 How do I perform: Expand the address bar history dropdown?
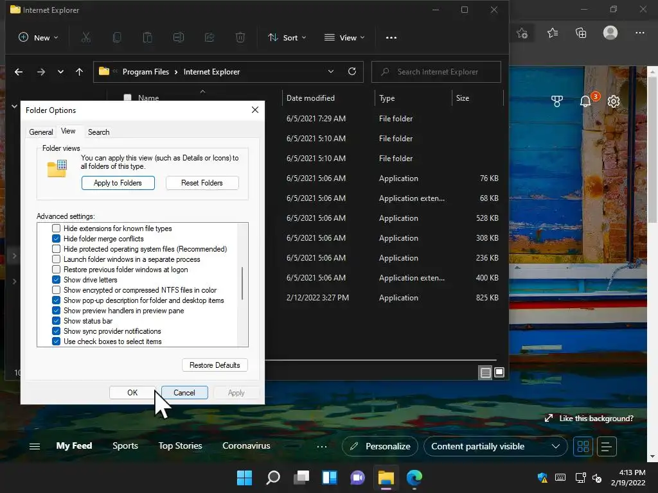tap(331, 71)
